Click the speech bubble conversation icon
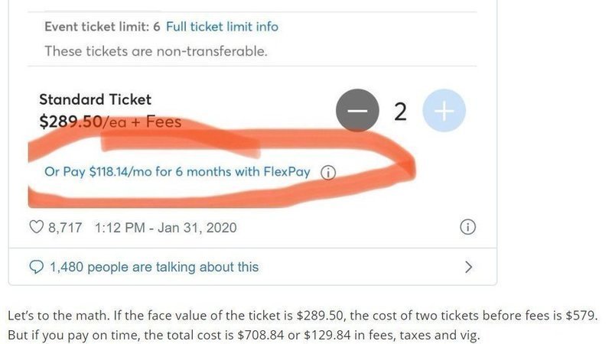Viewport: 612px width, 344px height. pyautogui.click(x=36, y=267)
